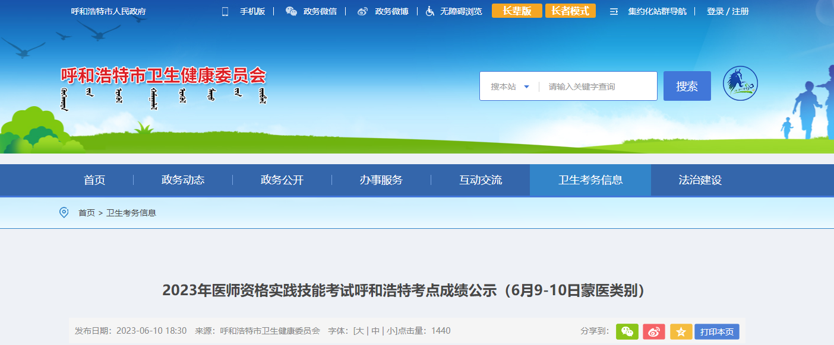The width and height of the screenshot is (834, 345).
Task: Click 呼和浩特市人民政府 link at top
Action: [x=108, y=11]
